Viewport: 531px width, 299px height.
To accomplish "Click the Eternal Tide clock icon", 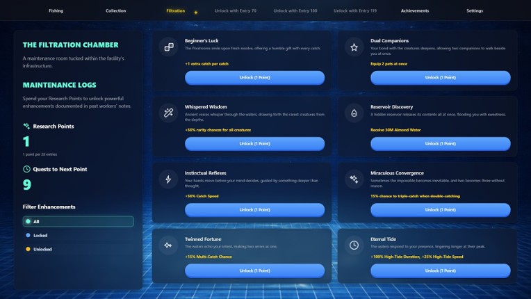I will pos(354,245).
